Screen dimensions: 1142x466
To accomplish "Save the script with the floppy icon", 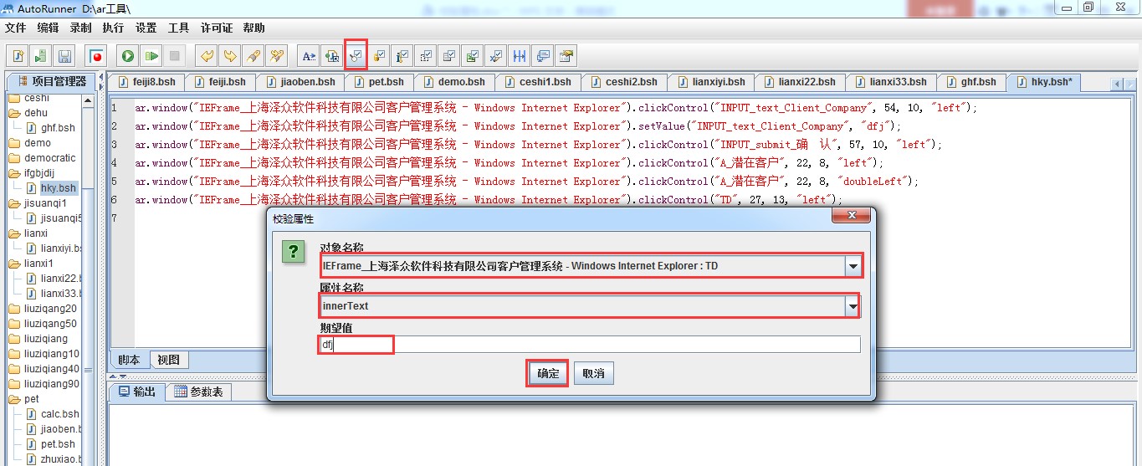I will click(64, 56).
